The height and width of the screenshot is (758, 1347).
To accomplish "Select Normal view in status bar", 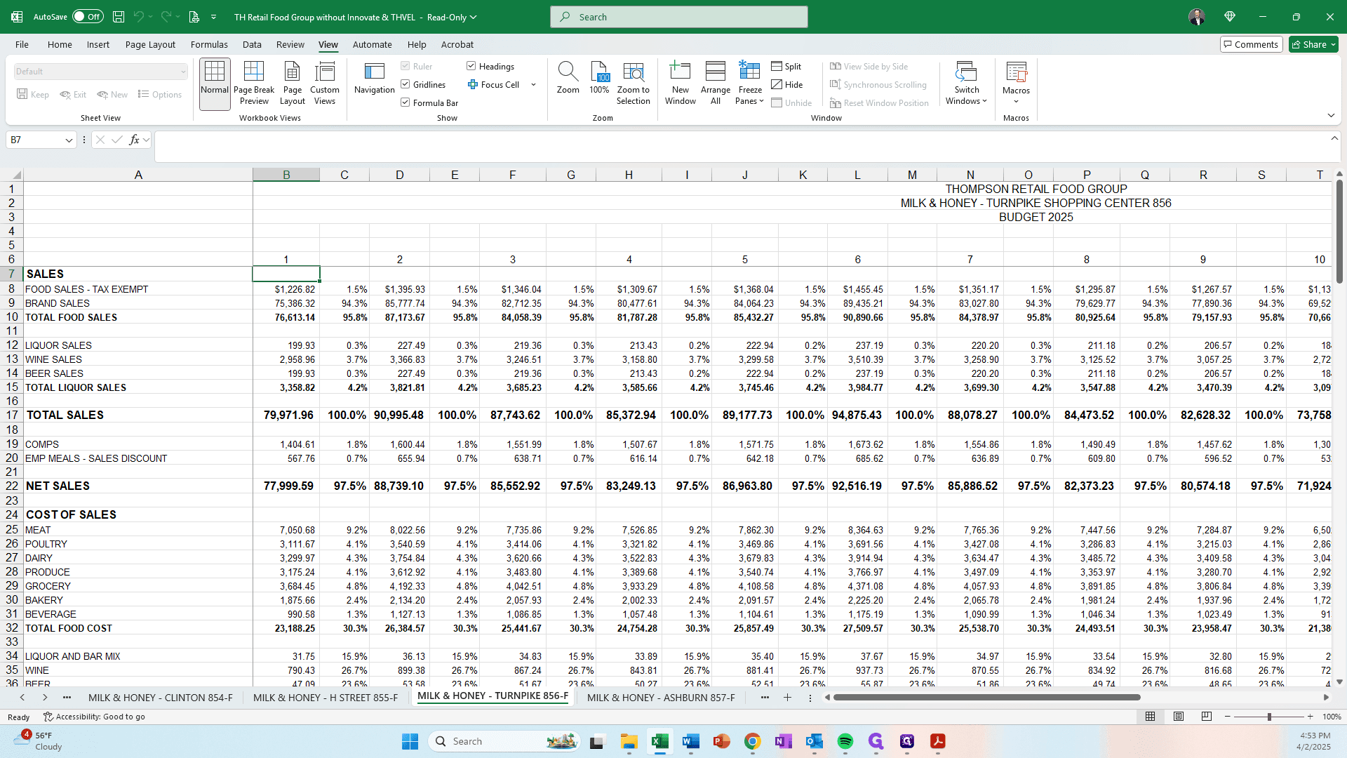I will click(x=1151, y=717).
